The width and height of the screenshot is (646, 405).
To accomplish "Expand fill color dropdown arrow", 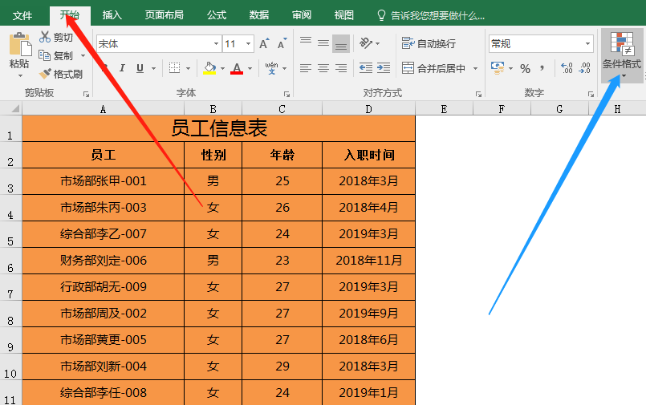I will pyautogui.click(x=222, y=68).
